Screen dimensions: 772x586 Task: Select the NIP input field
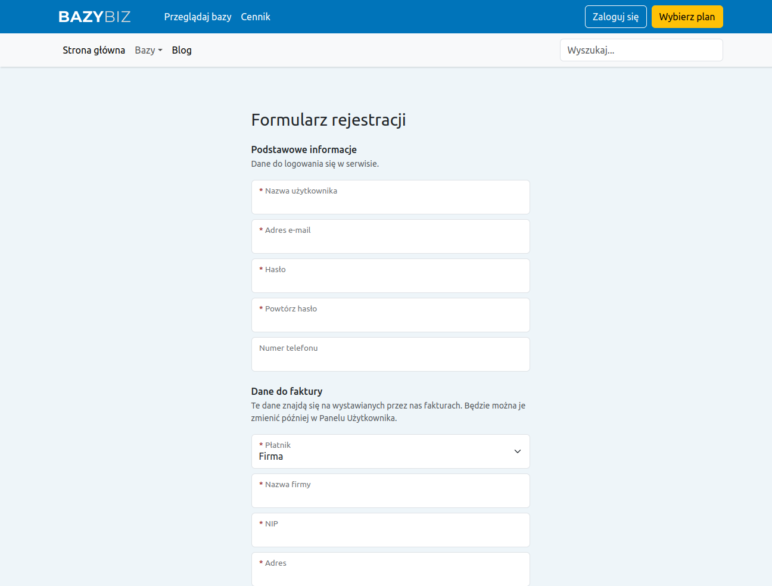click(391, 530)
